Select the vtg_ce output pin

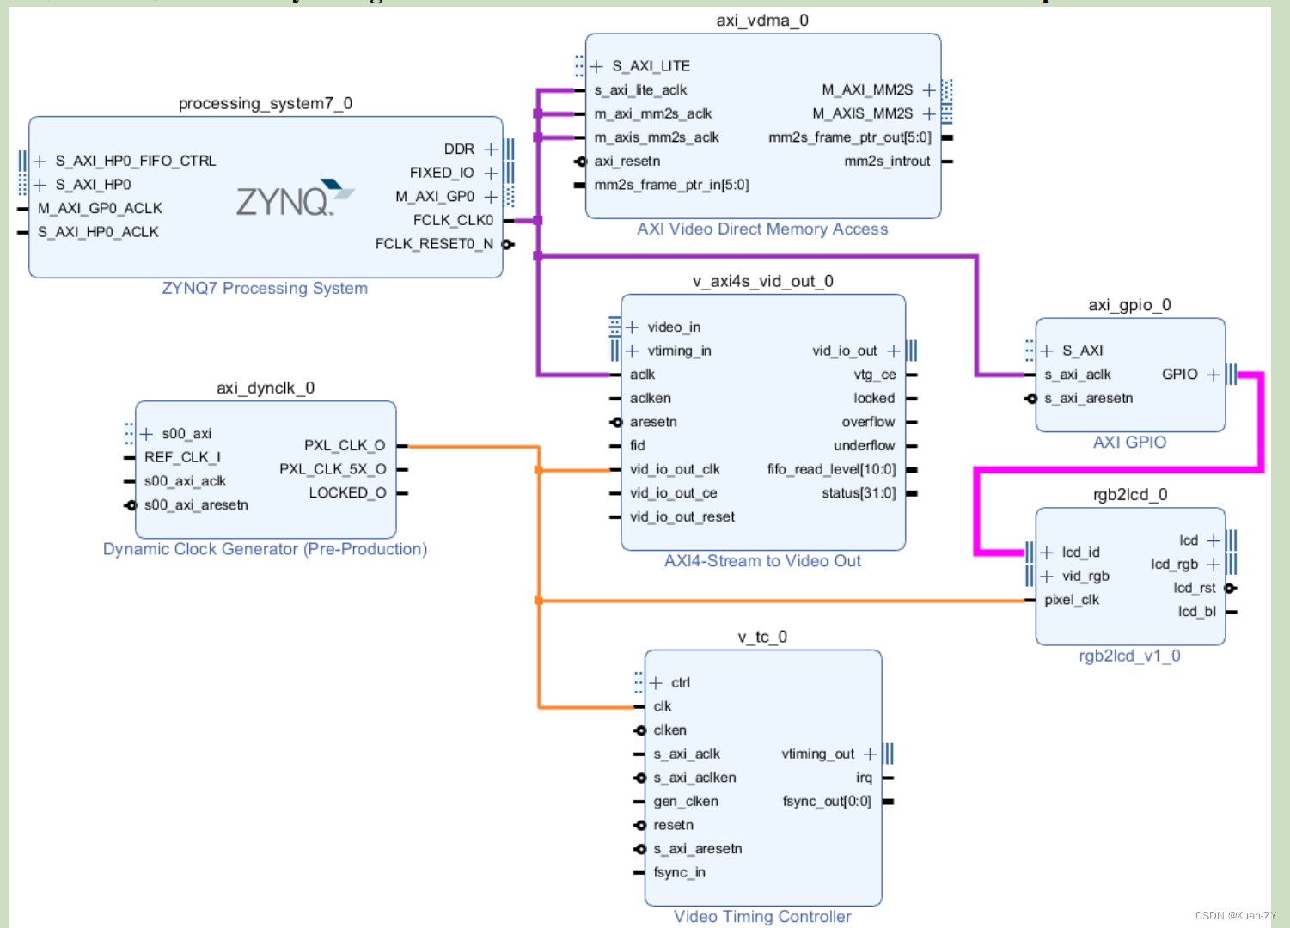[875, 375]
